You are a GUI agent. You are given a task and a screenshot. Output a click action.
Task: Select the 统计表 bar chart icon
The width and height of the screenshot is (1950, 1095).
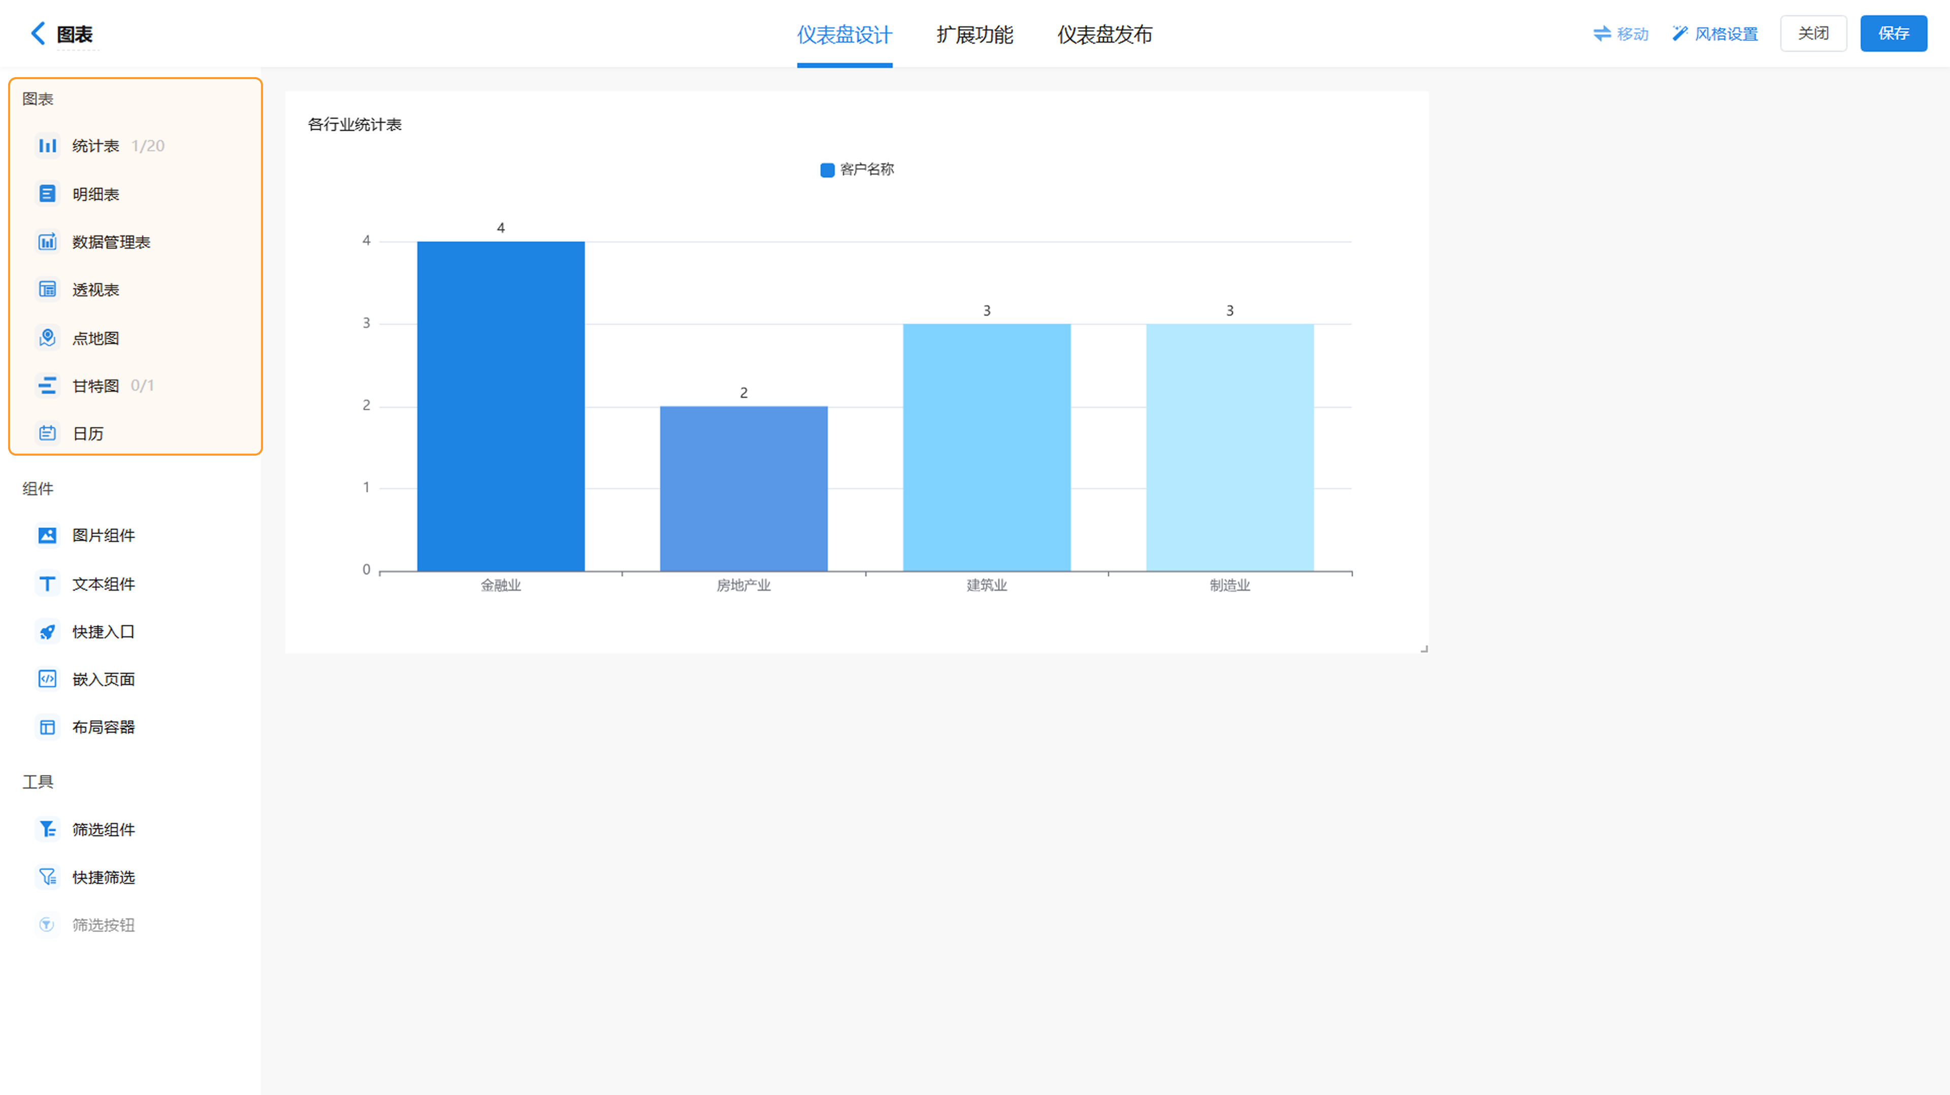[x=47, y=146]
